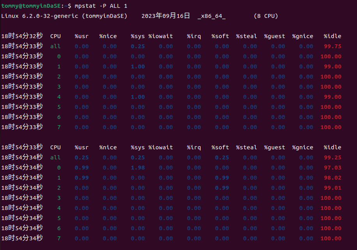Click 'CPU' header in the second header row

coord(55,147)
